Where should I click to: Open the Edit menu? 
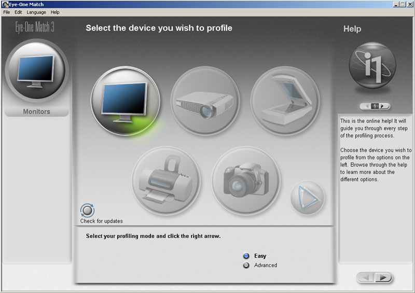pyautogui.click(x=18, y=12)
